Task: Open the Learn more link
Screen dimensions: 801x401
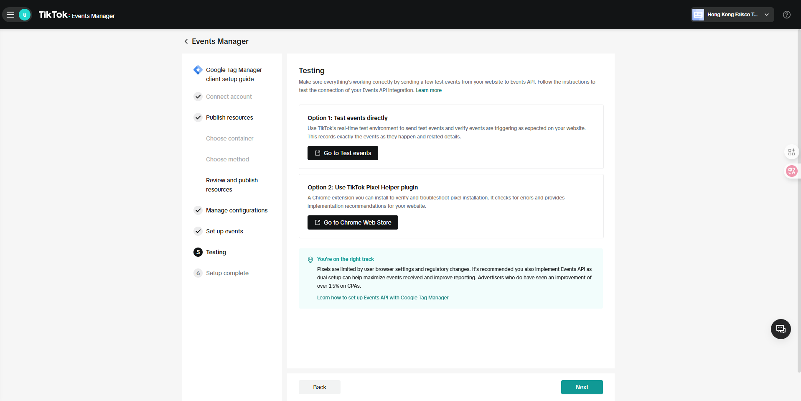Action: 428,90
